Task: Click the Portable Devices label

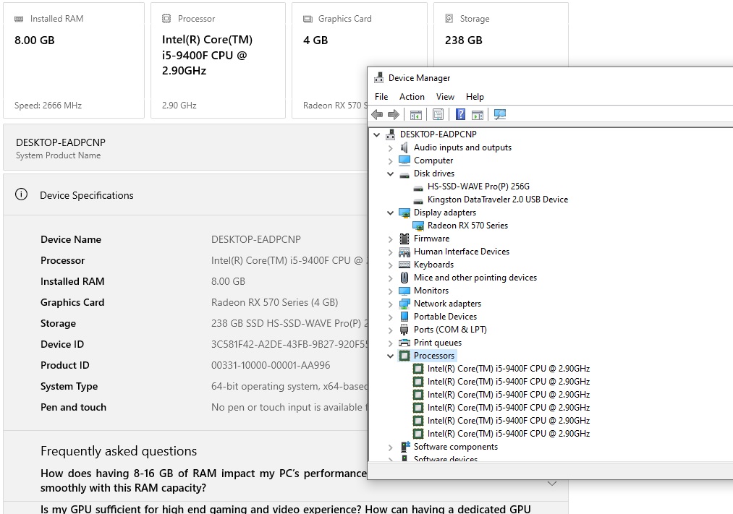Action: [445, 317]
